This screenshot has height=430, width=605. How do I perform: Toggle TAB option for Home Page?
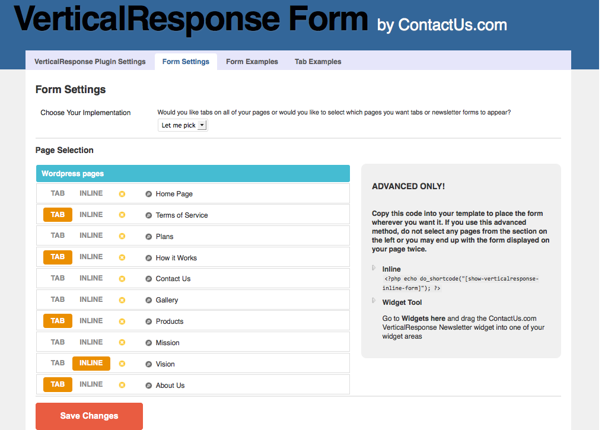click(x=58, y=193)
